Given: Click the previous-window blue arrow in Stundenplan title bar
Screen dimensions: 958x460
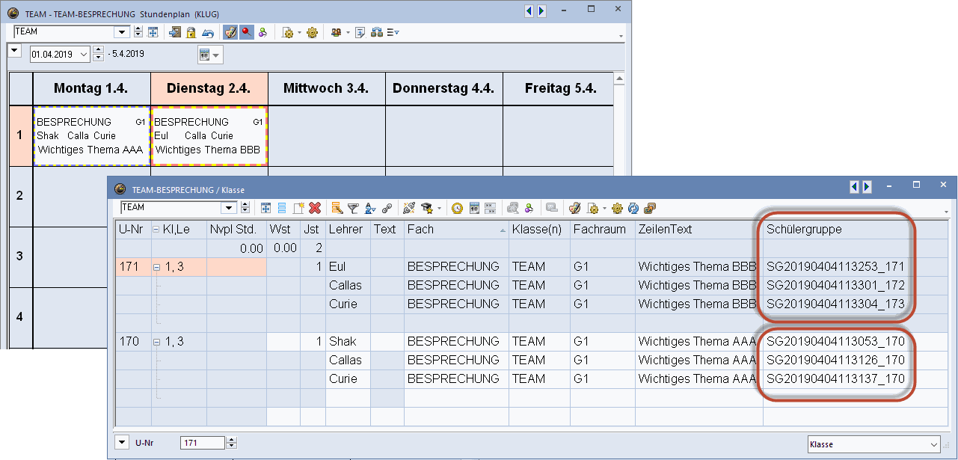Looking at the screenshot, I should tap(529, 10).
